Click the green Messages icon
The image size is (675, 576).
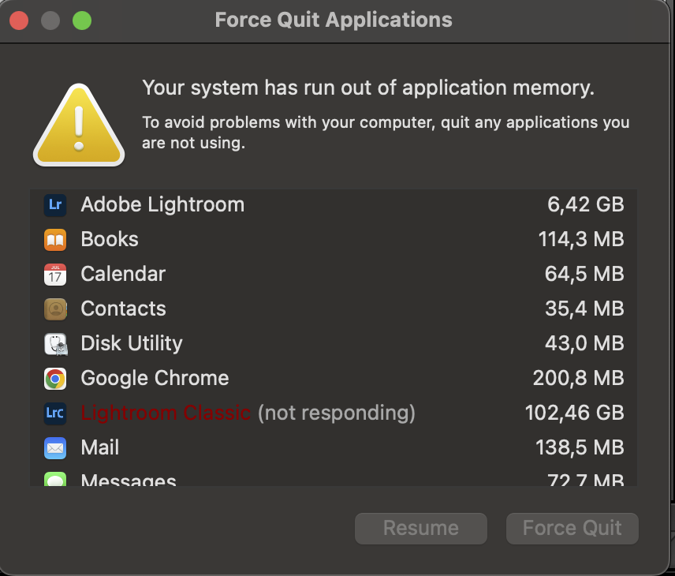click(55, 480)
